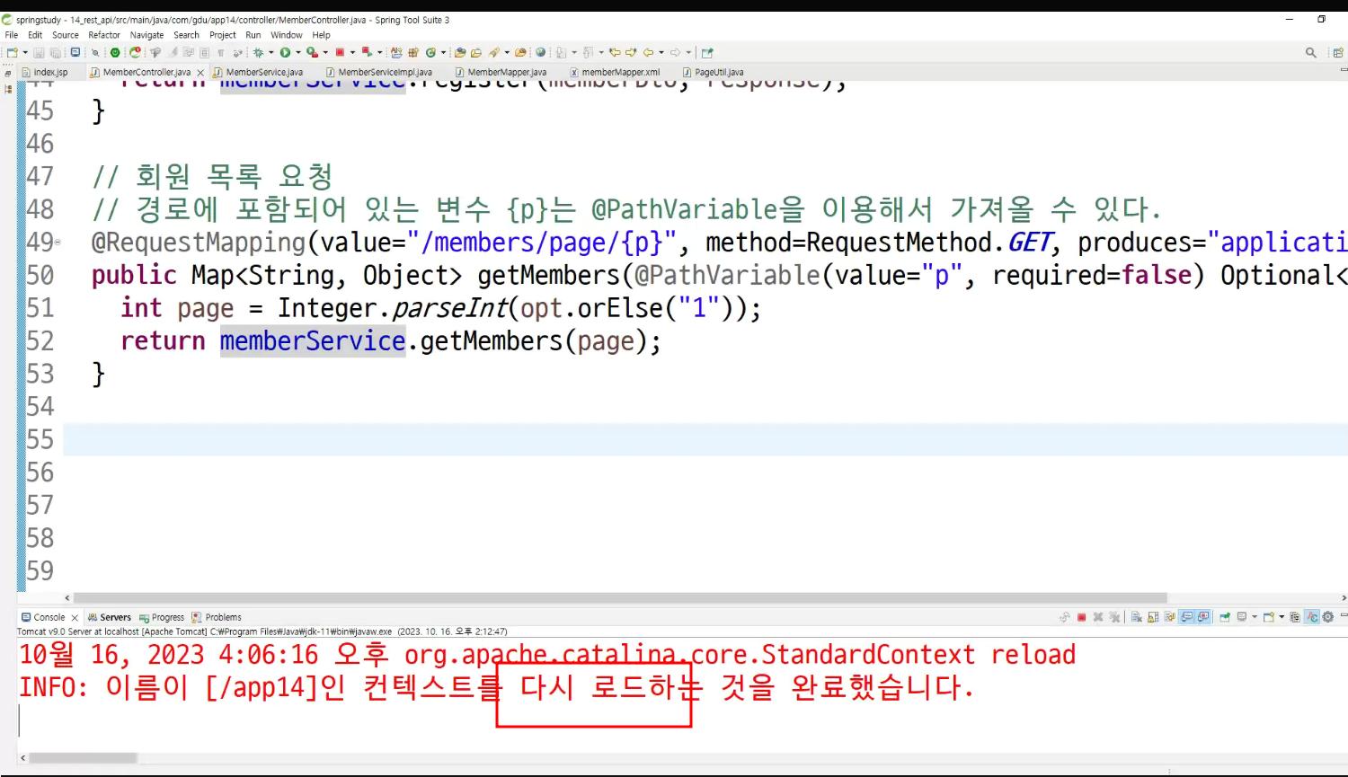Open the Refactor menu

(104, 35)
